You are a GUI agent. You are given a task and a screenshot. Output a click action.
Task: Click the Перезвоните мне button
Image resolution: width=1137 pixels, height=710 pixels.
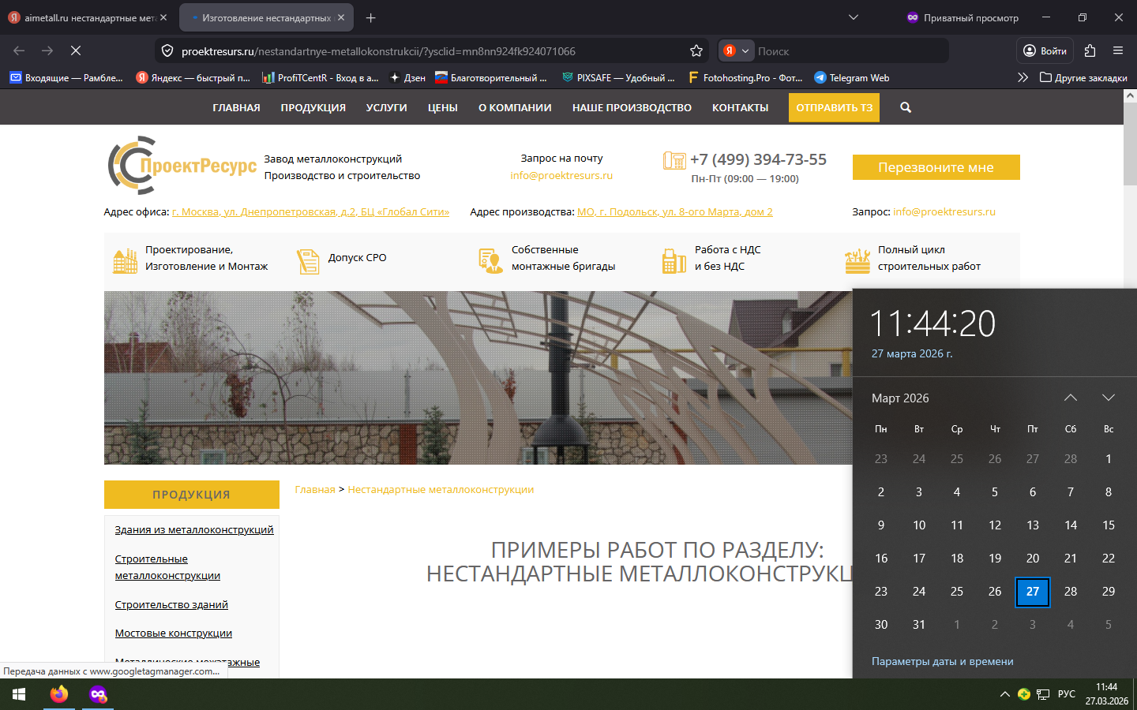(936, 167)
